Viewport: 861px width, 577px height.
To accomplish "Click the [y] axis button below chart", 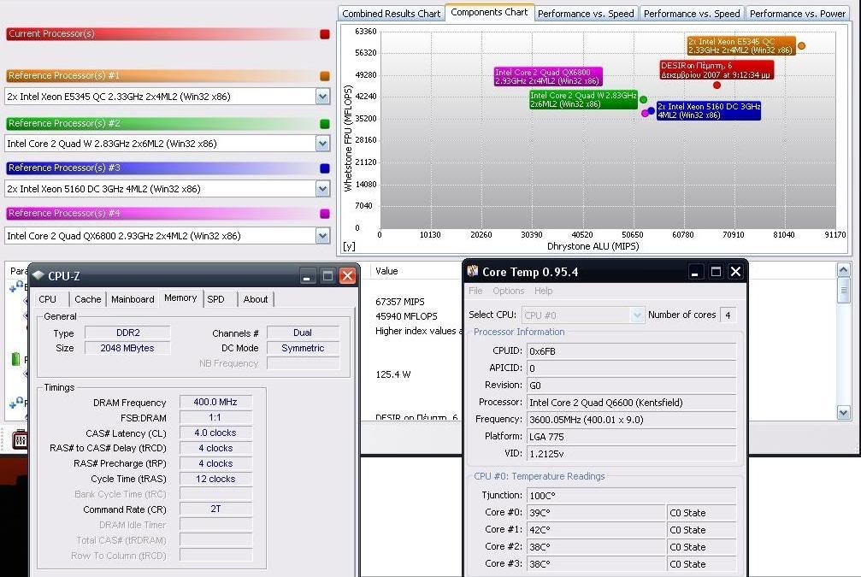I will point(349,246).
